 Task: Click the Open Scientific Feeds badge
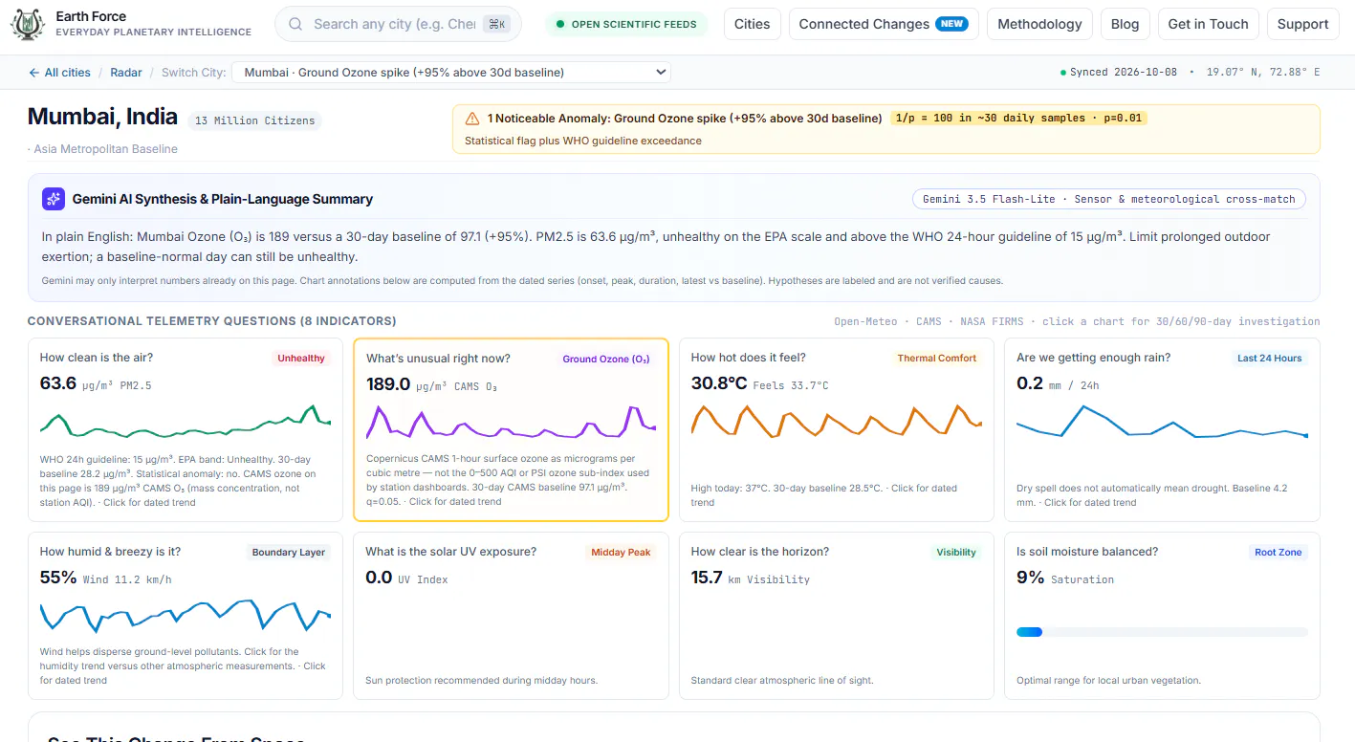coord(626,24)
